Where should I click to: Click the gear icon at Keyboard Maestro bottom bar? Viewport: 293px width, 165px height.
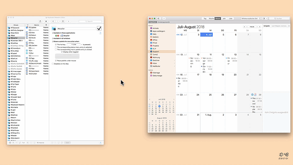pyautogui.click(x=10, y=142)
